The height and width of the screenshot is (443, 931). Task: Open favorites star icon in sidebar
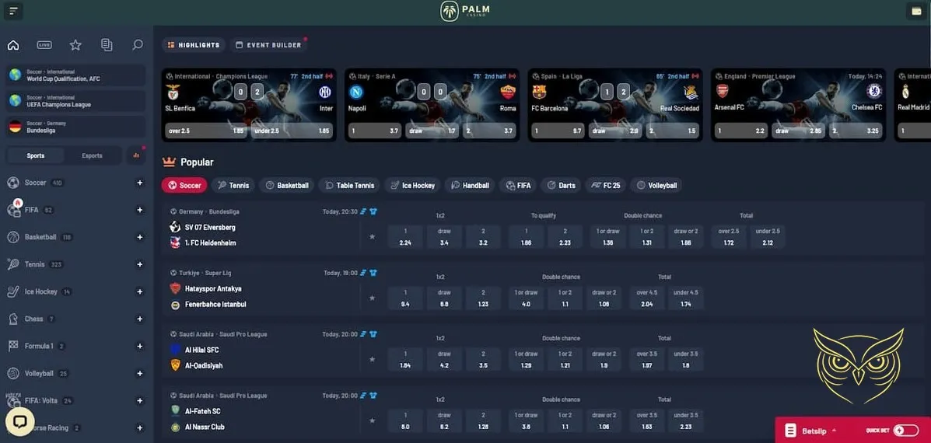point(75,45)
